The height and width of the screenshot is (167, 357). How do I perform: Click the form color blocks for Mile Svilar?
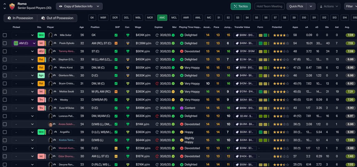pos(264,35)
